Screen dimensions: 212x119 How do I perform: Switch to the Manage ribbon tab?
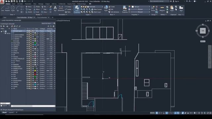tap(41, 4)
